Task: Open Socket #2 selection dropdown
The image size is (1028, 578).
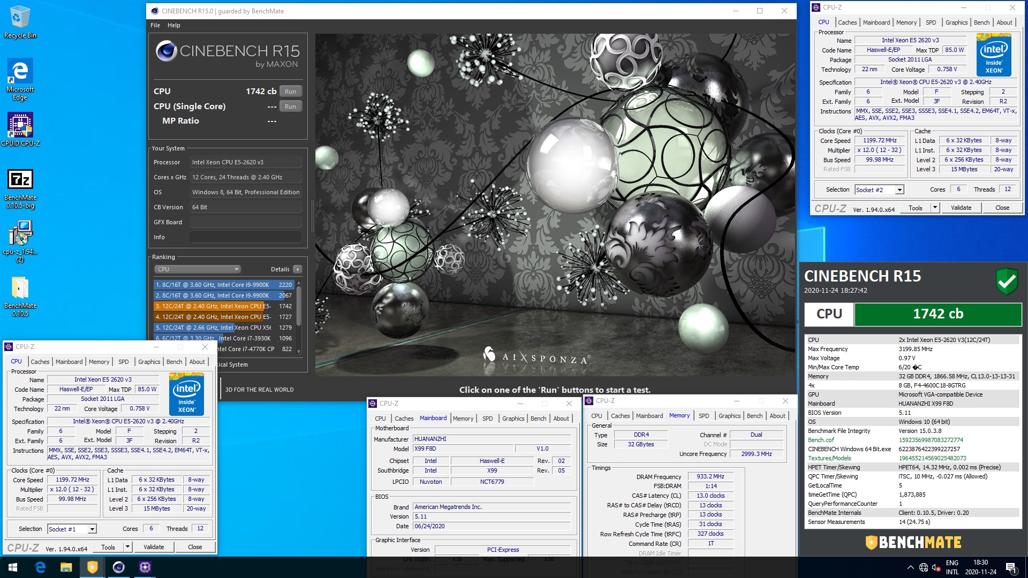Action: point(879,189)
